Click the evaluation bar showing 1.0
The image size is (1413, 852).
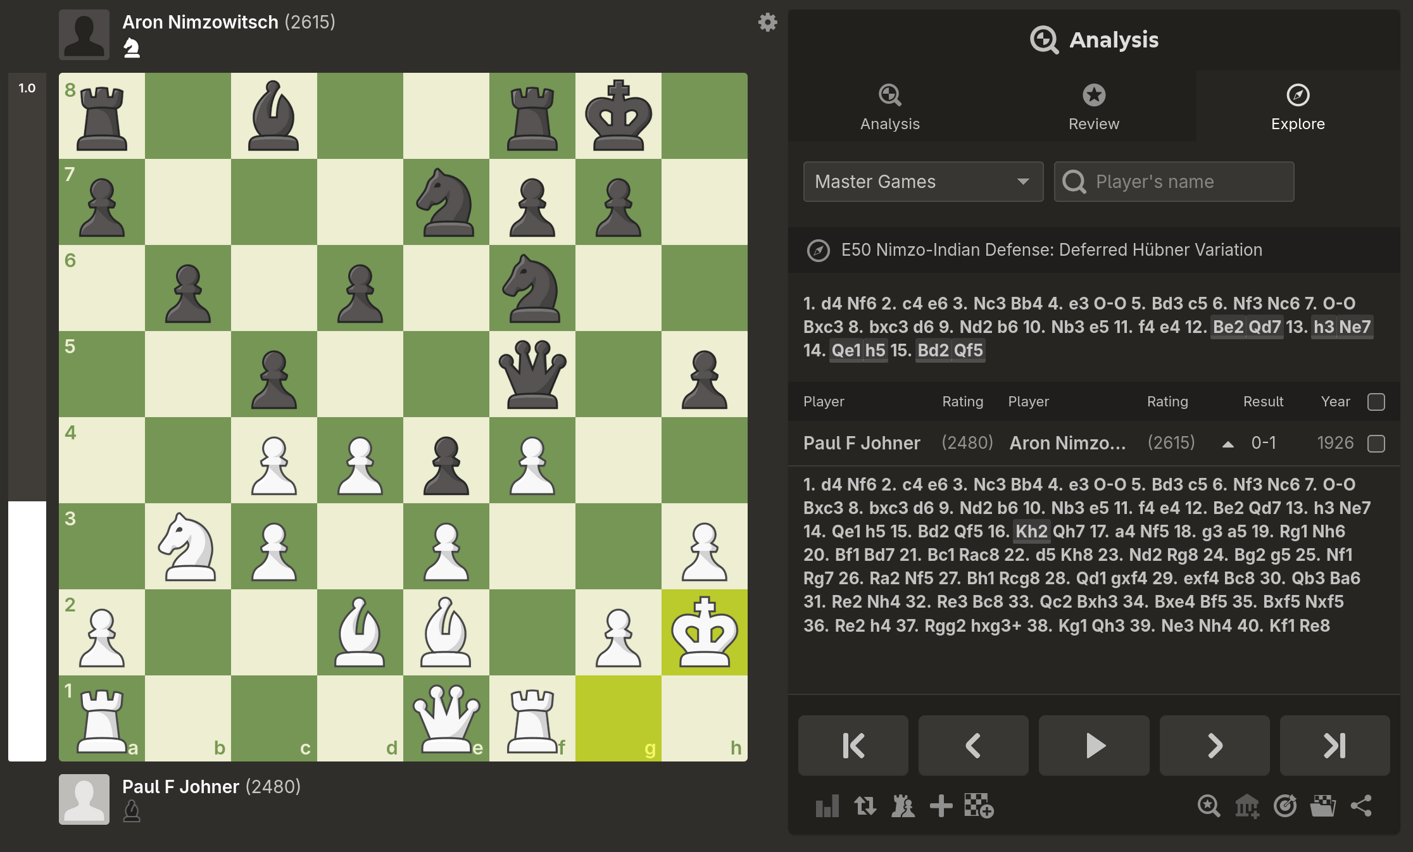click(27, 417)
